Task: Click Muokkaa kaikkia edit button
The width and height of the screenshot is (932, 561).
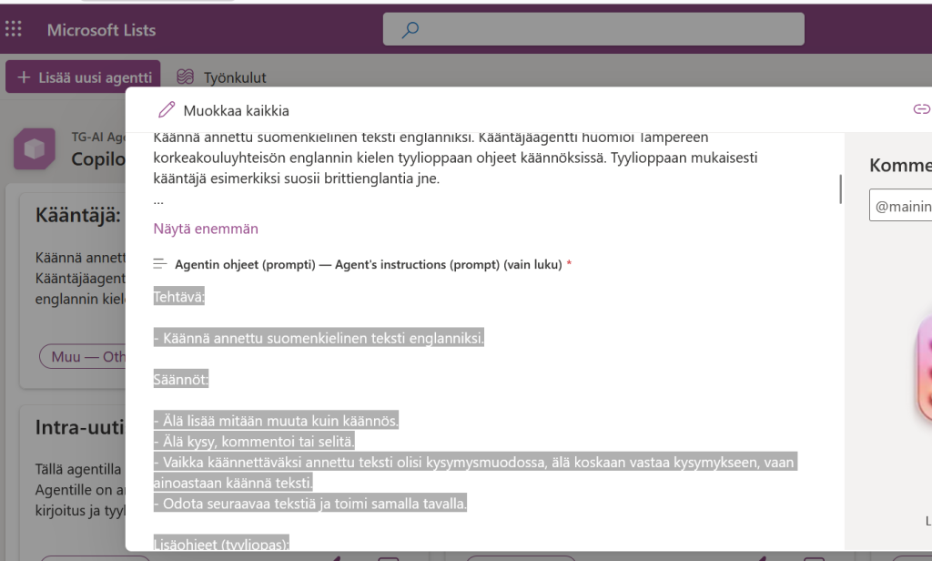Action: point(224,111)
